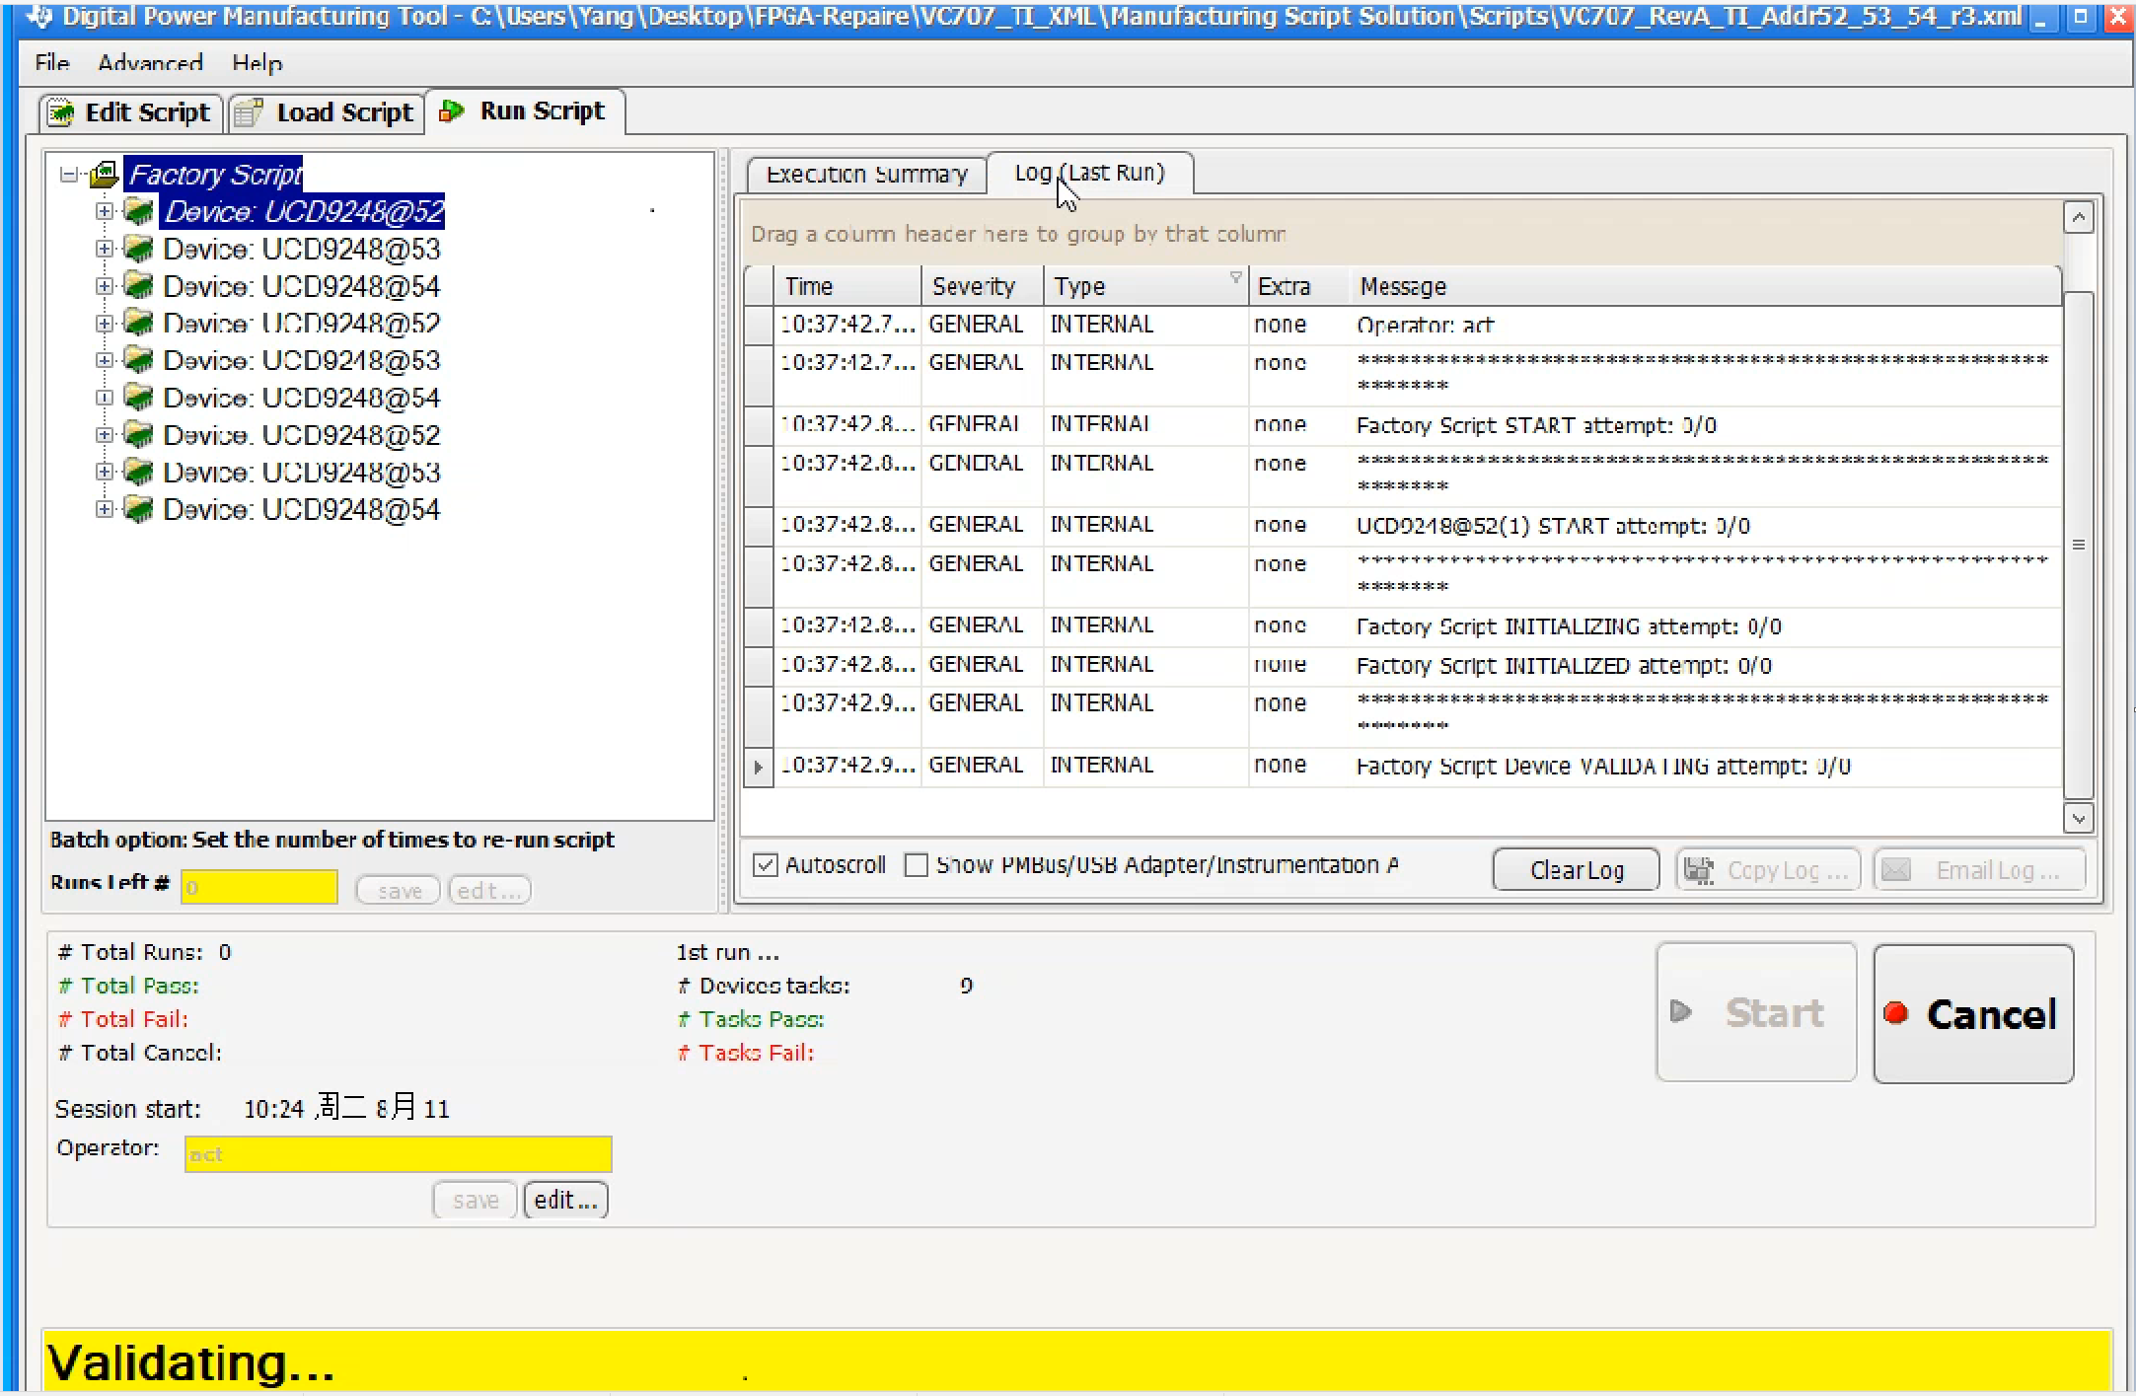Click the Email Log envelope icon
This screenshot has width=2136, height=1396.
tap(1896, 870)
